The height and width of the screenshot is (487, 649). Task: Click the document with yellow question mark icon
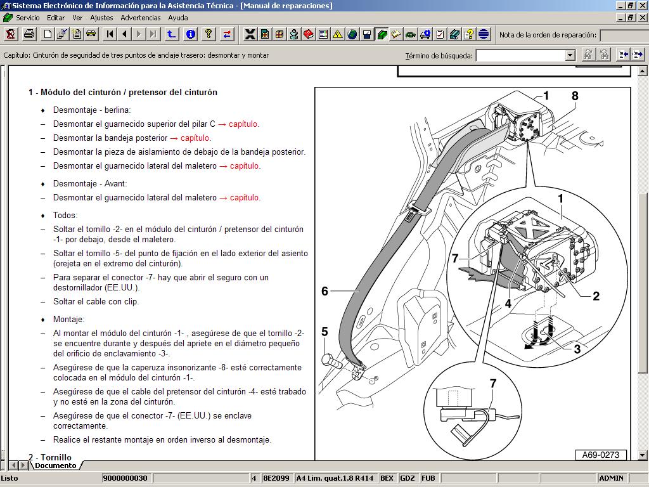469,34
